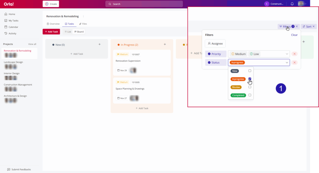The height and width of the screenshot is (173, 319).
Task: Check the New status checkbox
Action: [x=250, y=71]
